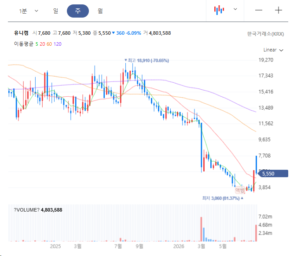This screenshot has height=256, width=290.
Task: Click the 최저 3,060 low marker
Action: [223, 198]
